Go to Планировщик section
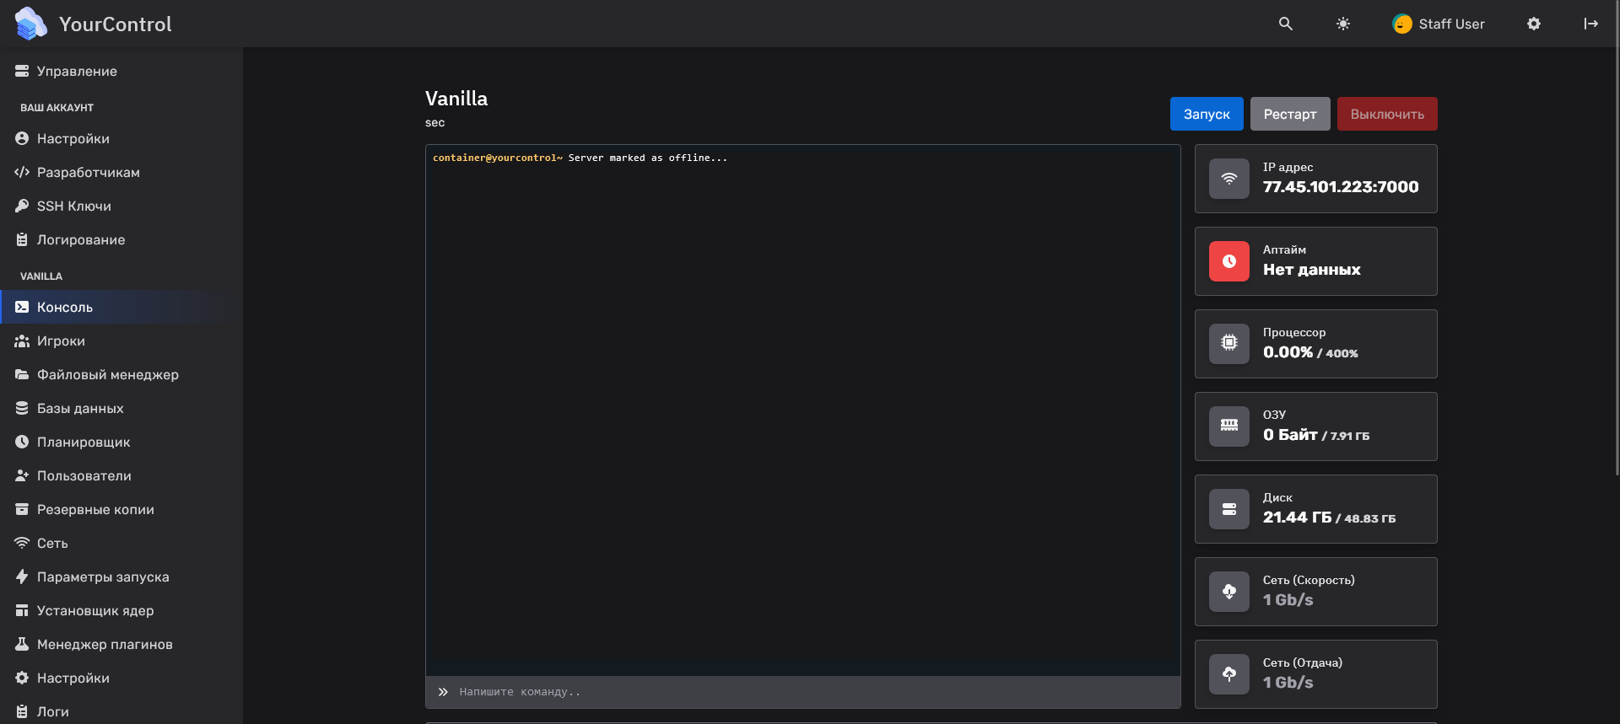The height and width of the screenshot is (724, 1620). point(84,442)
